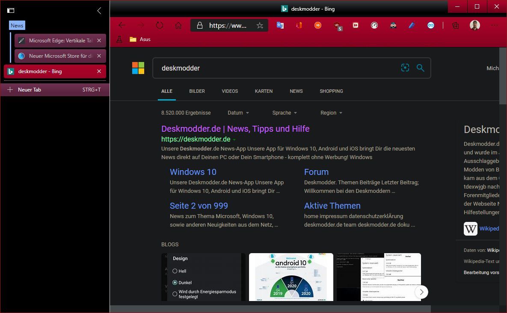Select the ALLE search tab
507x313 pixels.
click(167, 91)
